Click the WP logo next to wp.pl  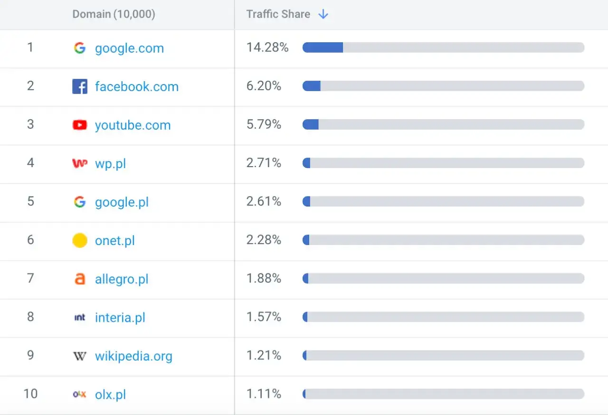80,163
